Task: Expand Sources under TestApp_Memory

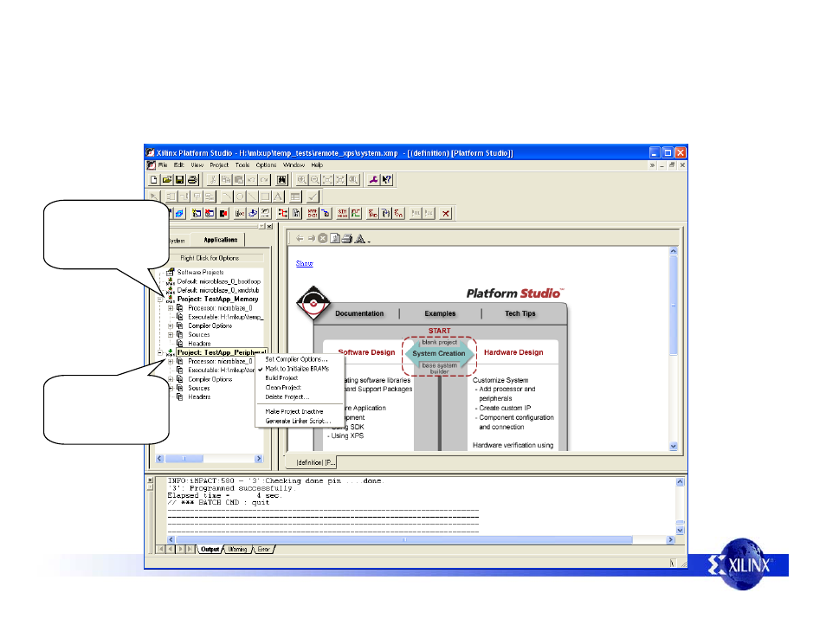Action: pos(171,335)
